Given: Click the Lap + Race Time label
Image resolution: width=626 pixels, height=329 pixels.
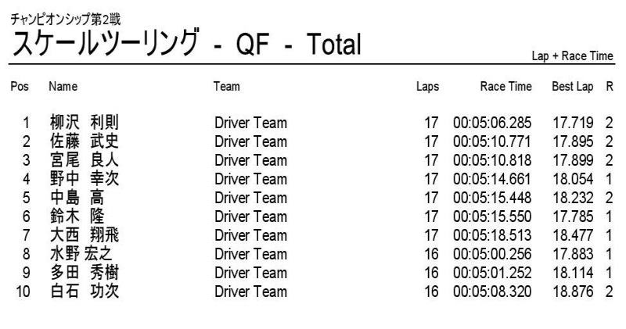Looking at the screenshot, I should (572, 56).
